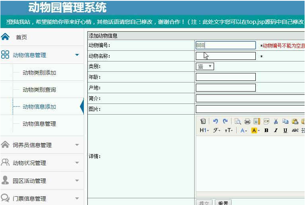This screenshot has width=307, height=205.
Task: Collapse the 动物信息管理 menu arrow
Action: (x=77, y=55)
